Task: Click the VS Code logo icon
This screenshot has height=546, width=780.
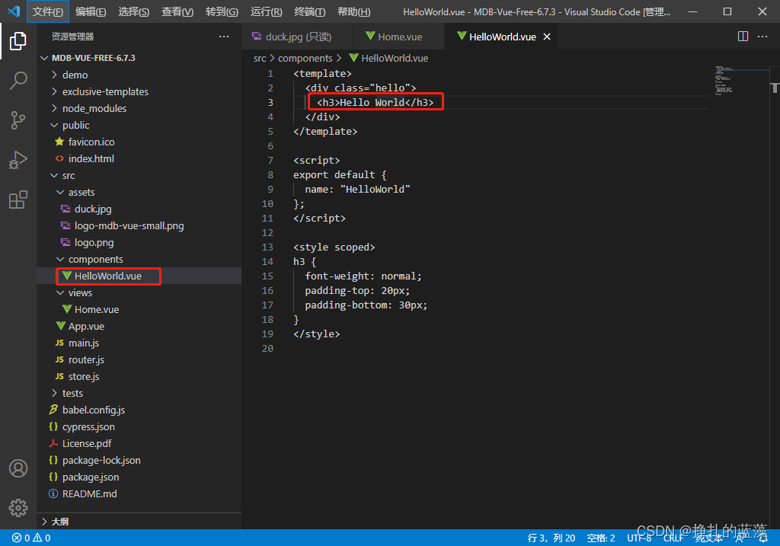Action: (14, 11)
